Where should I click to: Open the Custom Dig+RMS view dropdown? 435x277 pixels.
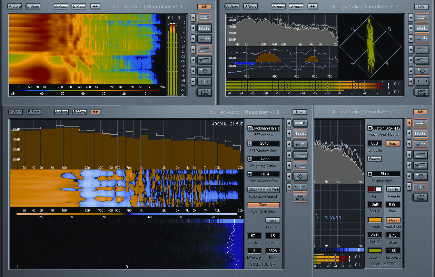[384, 128]
